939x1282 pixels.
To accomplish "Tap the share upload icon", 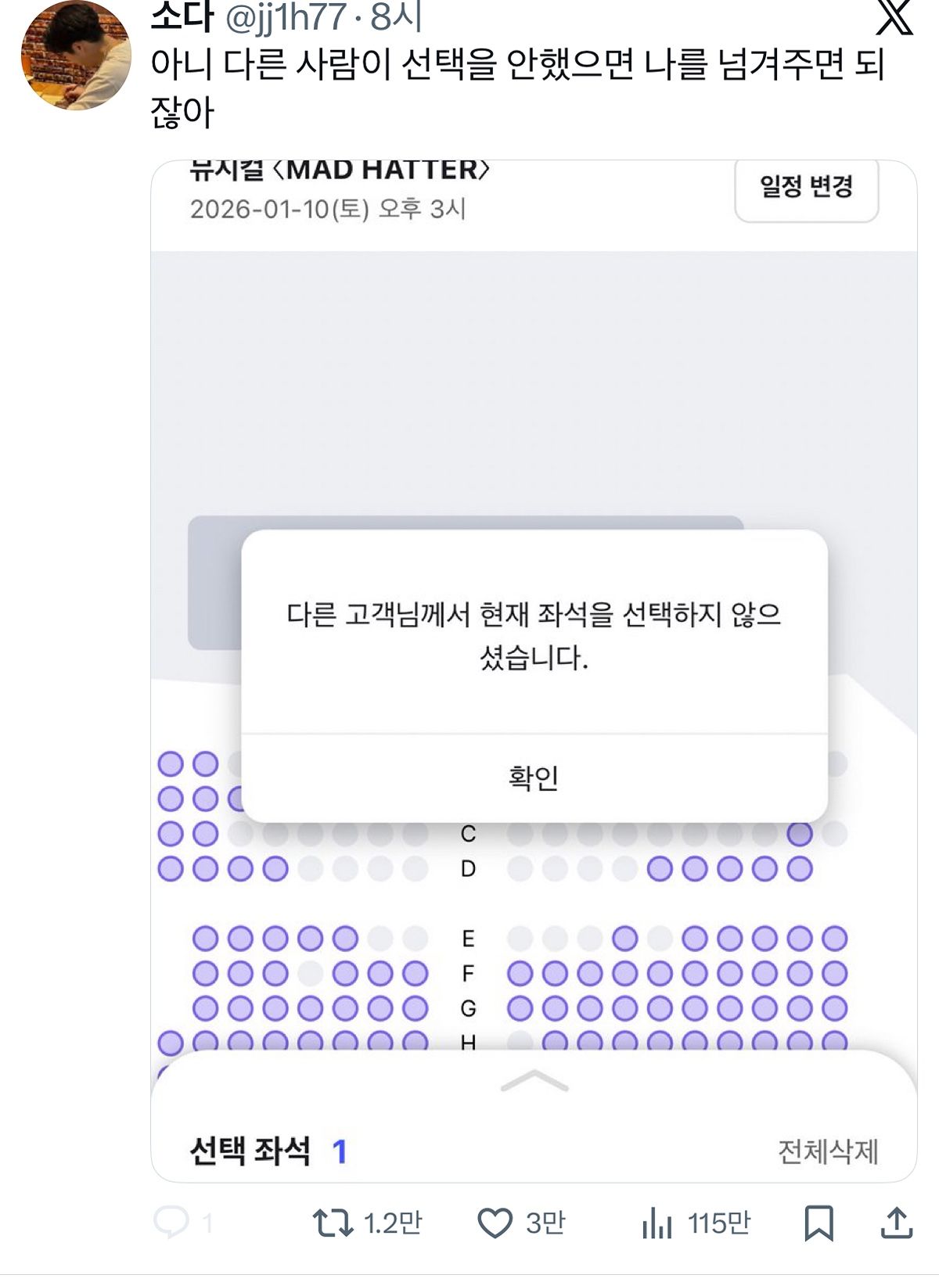I will (897, 1223).
